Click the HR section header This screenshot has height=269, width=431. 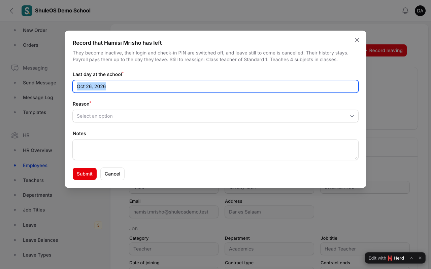[26, 135]
